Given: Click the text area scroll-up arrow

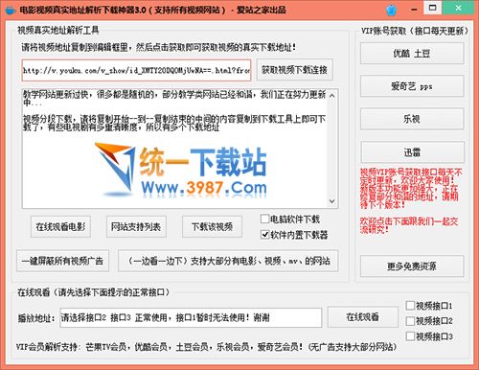Looking at the screenshot, I should tap(332, 96).
